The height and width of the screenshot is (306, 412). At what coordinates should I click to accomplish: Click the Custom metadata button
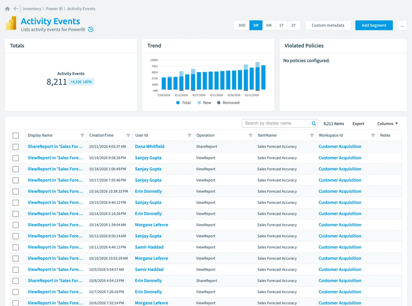click(x=328, y=25)
